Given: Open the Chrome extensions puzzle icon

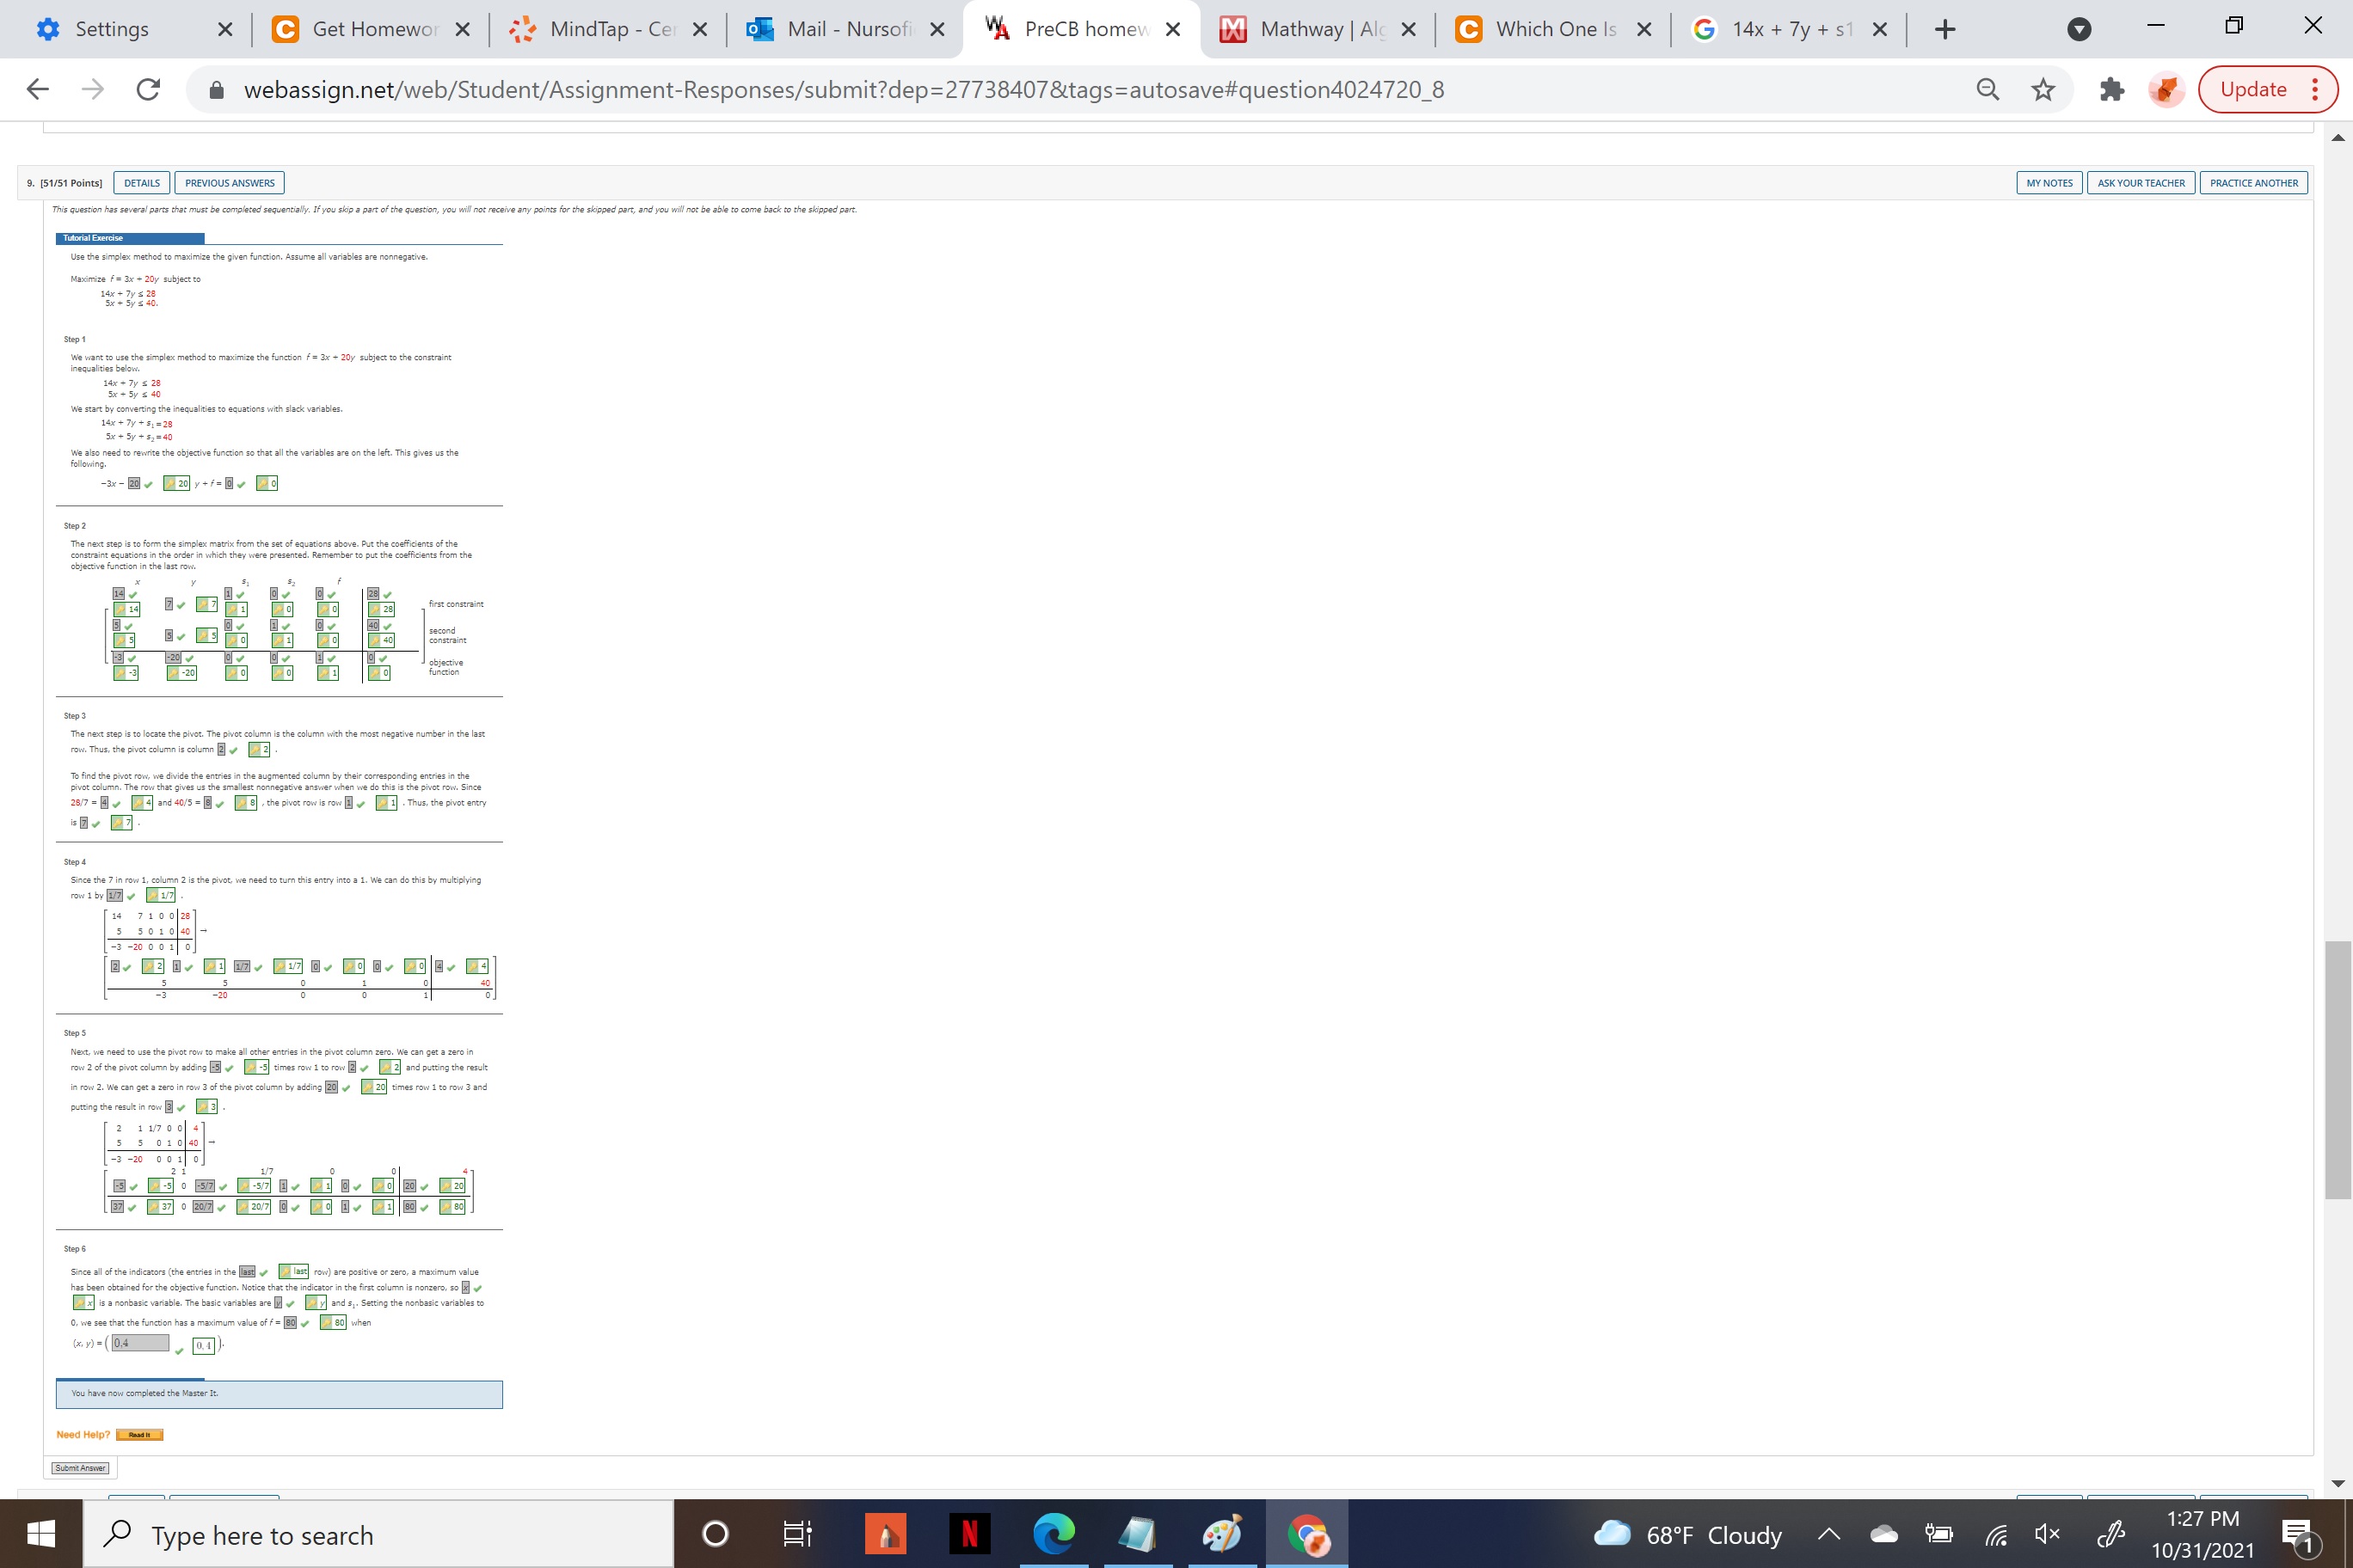Looking at the screenshot, I should (2110, 89).
